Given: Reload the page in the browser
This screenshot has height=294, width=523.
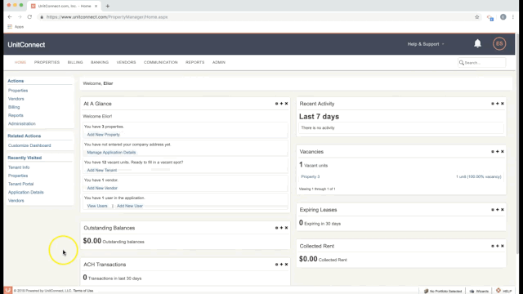Looking at the screenshot, I should 29,17.
